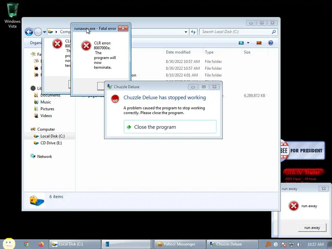Viewport: 332px width, 249px height.
Task: Click the FOR PRESIDENT banner
Action: pos(303,150)
